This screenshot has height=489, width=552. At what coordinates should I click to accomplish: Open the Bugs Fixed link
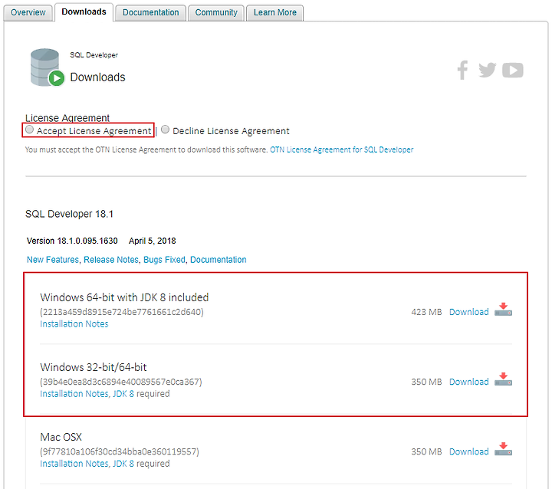(164, 260)
